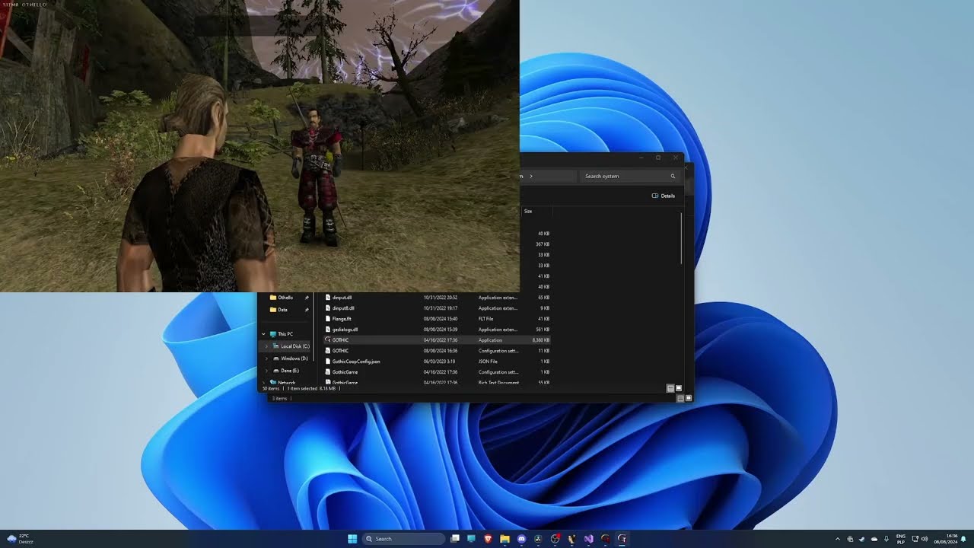The width and height of the screenshot is (974, 548).
Task: Click the pin icon next to Data
Action: click(307, 310)
